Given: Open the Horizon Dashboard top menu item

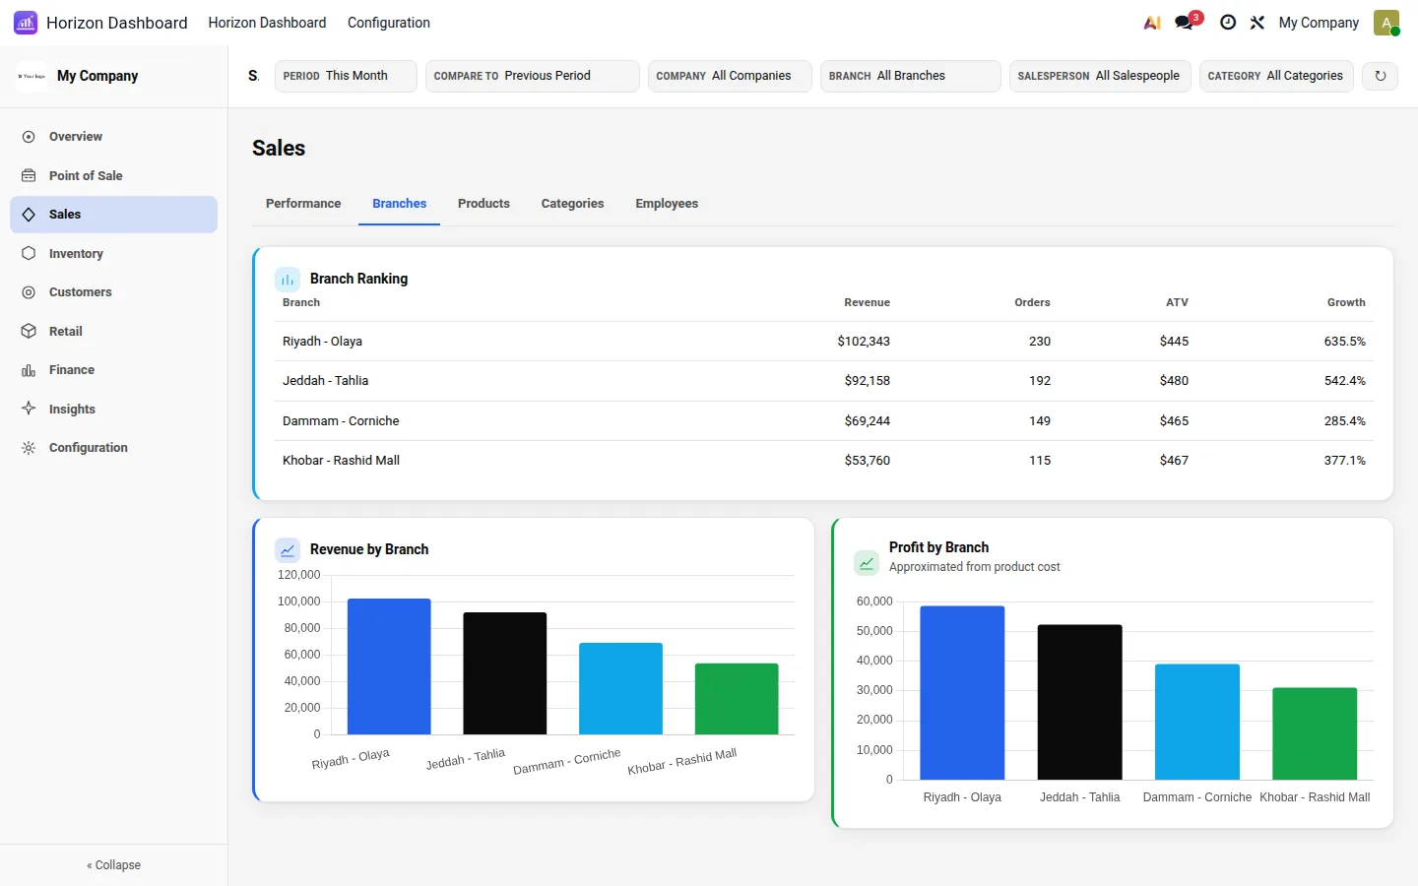Looking at the screenshot, I should point(267,23).
